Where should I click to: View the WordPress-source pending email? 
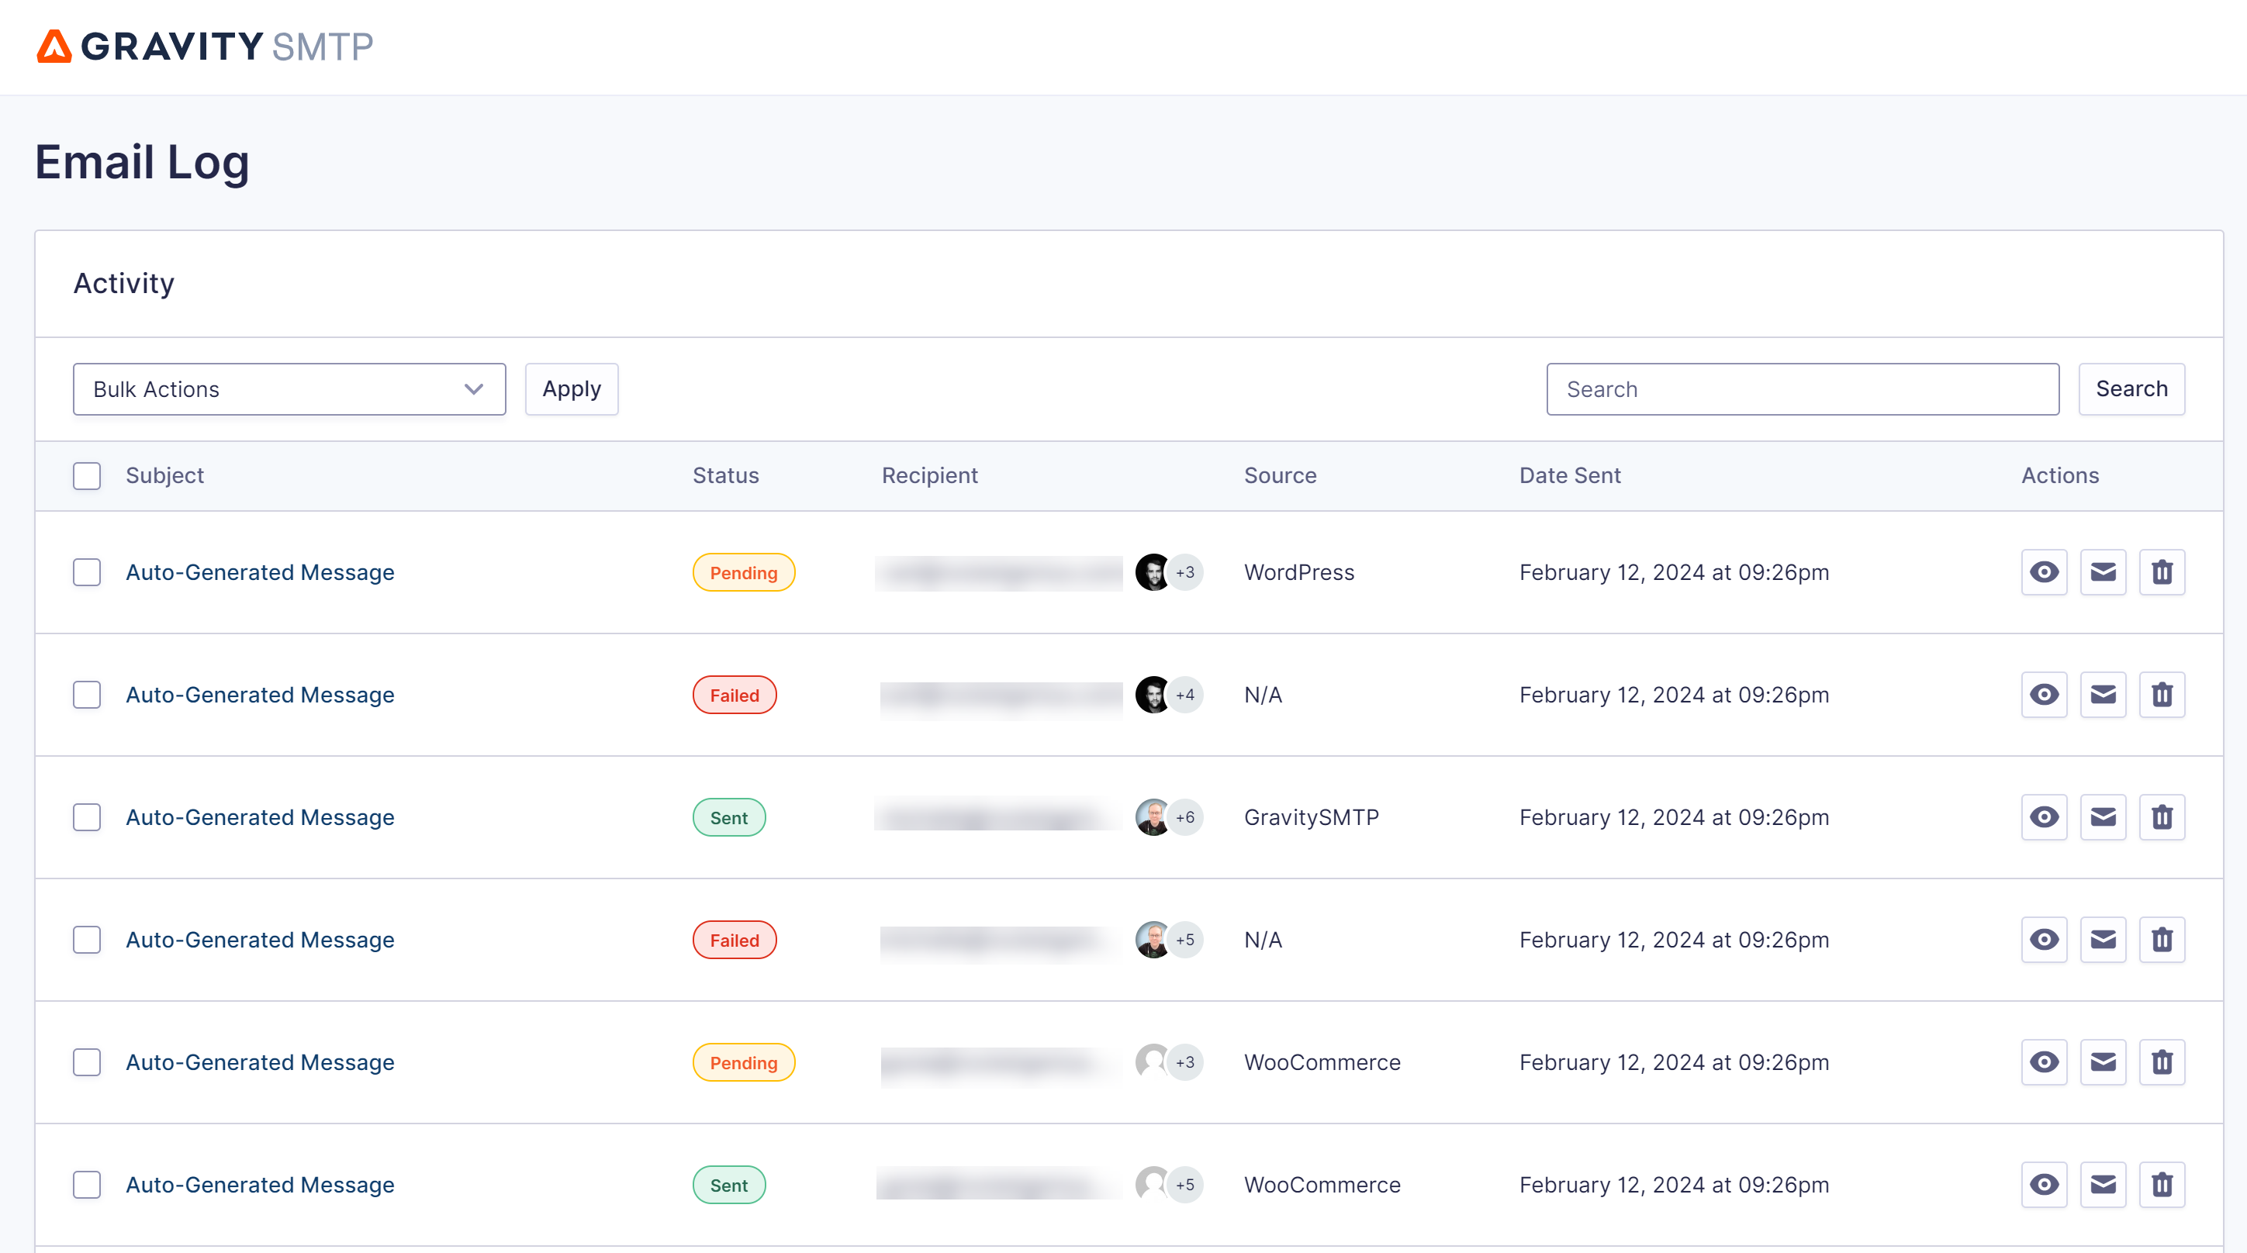click(2044, 572)
